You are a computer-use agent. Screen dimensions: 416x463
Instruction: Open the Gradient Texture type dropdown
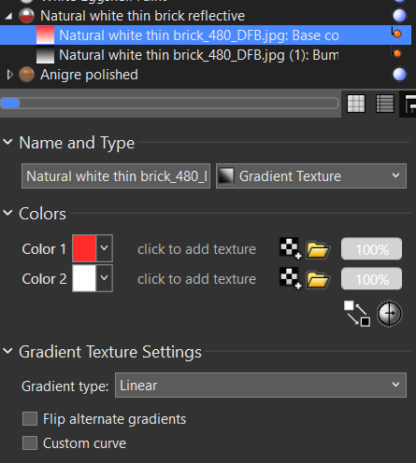tap(311, 176)
